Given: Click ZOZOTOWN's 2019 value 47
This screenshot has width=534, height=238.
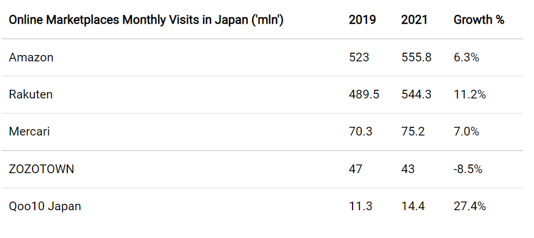Looking at the screenshot, I should pyautogui.click(x=355, y=169).
